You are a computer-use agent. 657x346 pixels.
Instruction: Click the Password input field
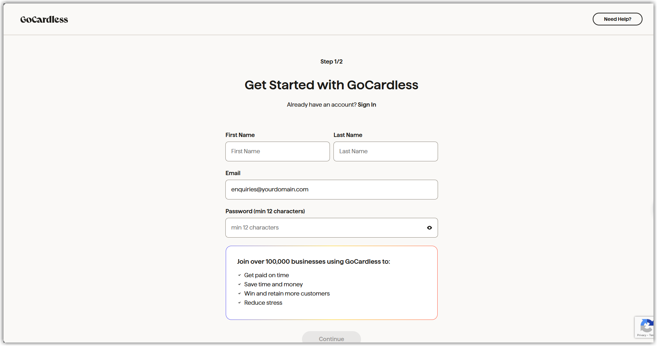click(x=332, y=228)
